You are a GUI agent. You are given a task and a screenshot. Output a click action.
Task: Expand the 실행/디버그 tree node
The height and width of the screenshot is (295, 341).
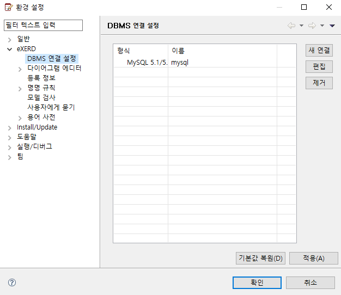[10, 147]
